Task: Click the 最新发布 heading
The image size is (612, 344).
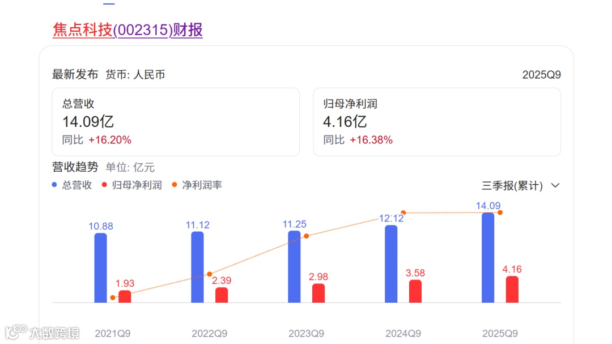Action: coord(75,74)
